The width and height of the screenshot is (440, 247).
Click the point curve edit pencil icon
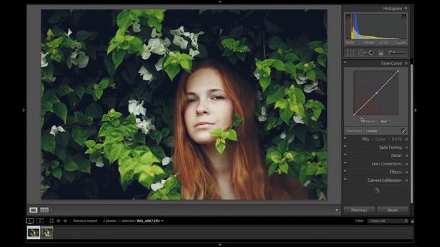click(404, 131)
